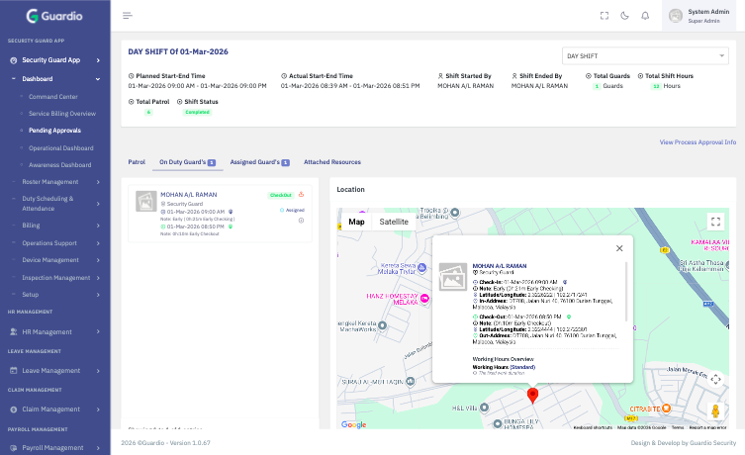Open the notifications bell

point(645,16)
